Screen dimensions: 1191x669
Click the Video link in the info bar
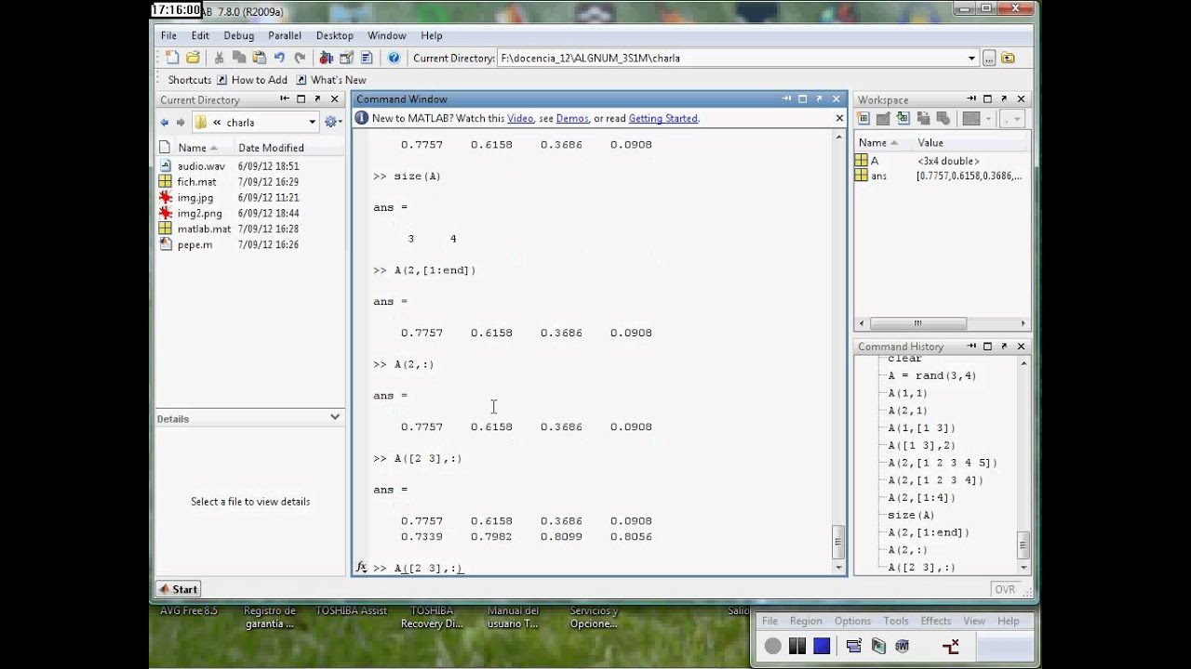click(520, 118)
